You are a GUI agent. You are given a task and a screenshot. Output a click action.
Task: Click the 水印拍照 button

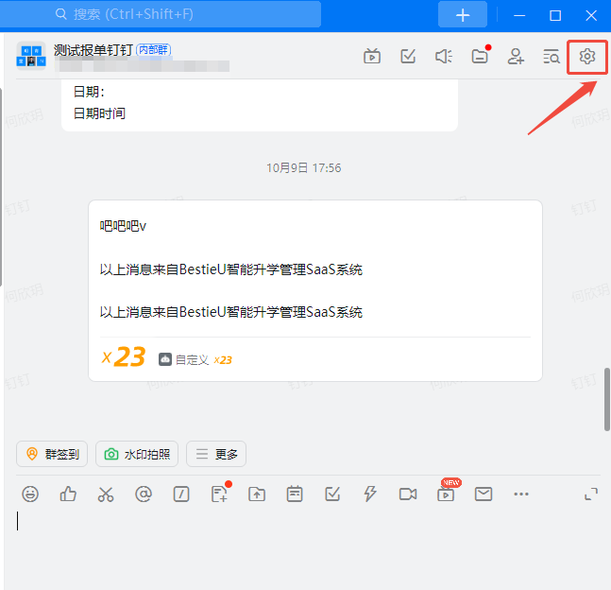(137, 454)
